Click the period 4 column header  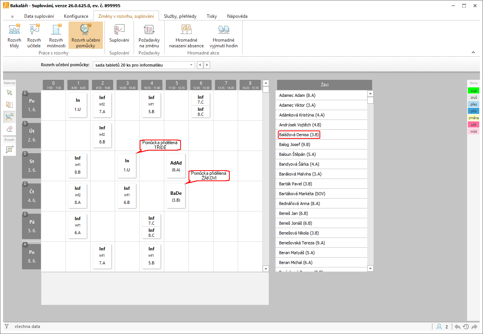(x=151, y=85)
